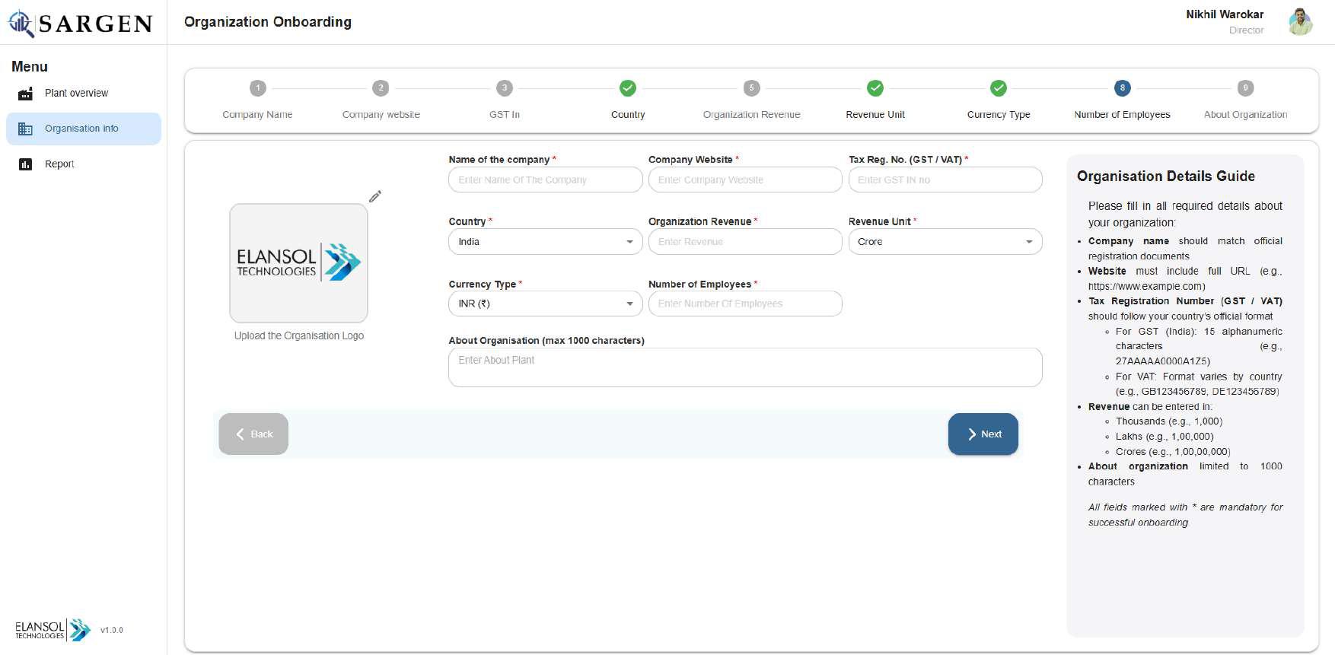Click the green check on Currency Type step
This screenshot has height=655, width=1335.
998,88
